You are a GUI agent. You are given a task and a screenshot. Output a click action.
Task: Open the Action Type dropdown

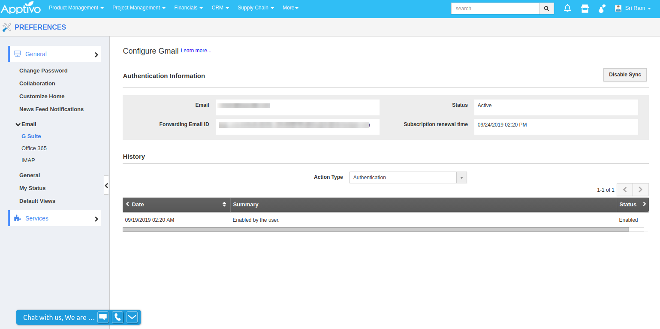(408, 177)
